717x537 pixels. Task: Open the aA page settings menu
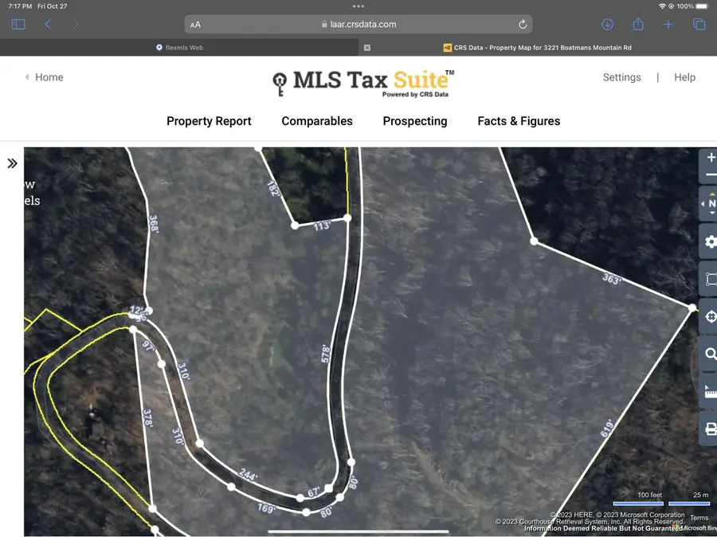(x=195, y=24)
